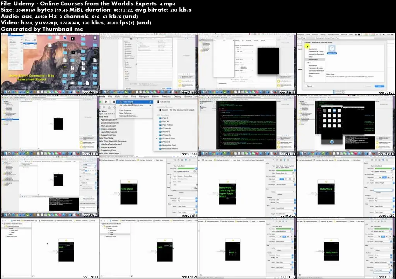Click the Safari icon in the 00:06:16 simulator dock
The height and width of the screenshot is (279, 396).
click(x=332, y=142)
